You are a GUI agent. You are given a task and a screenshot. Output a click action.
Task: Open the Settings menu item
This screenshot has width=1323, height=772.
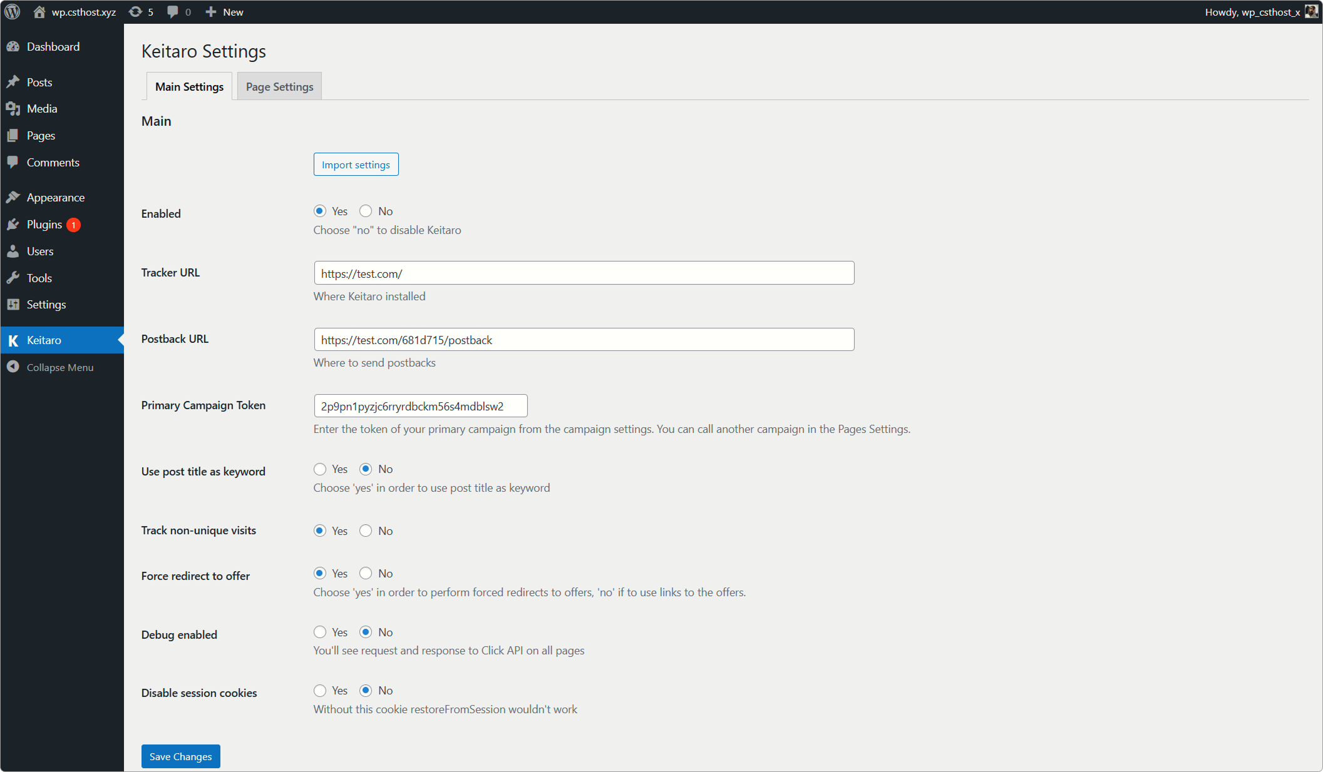coord(62,305)
